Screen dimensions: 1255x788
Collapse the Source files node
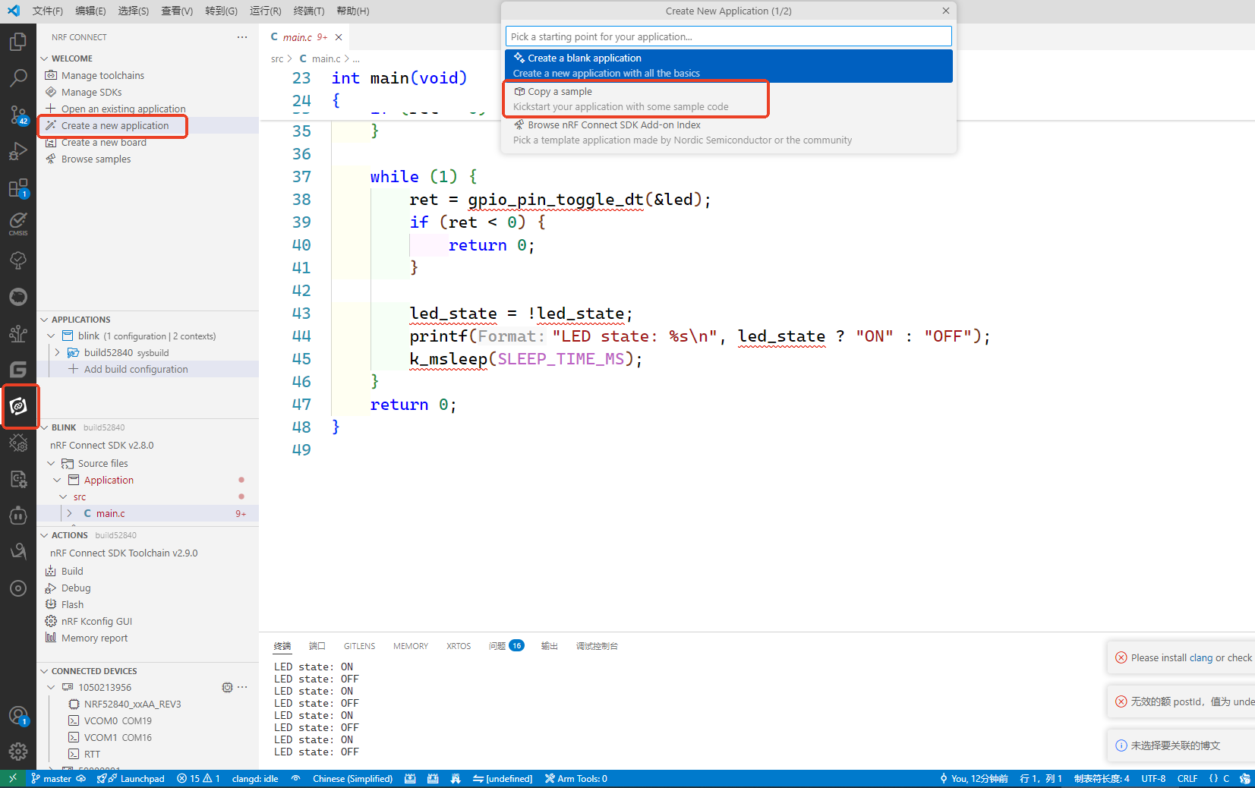point(51,464)
